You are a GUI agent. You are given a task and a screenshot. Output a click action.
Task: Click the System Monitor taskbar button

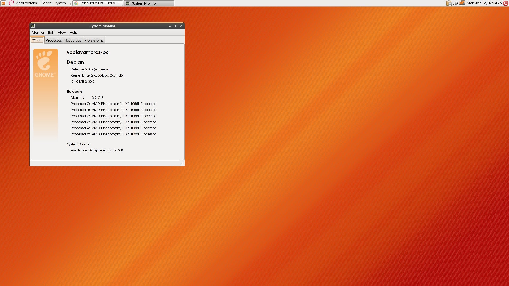click(x=149, y=3)
